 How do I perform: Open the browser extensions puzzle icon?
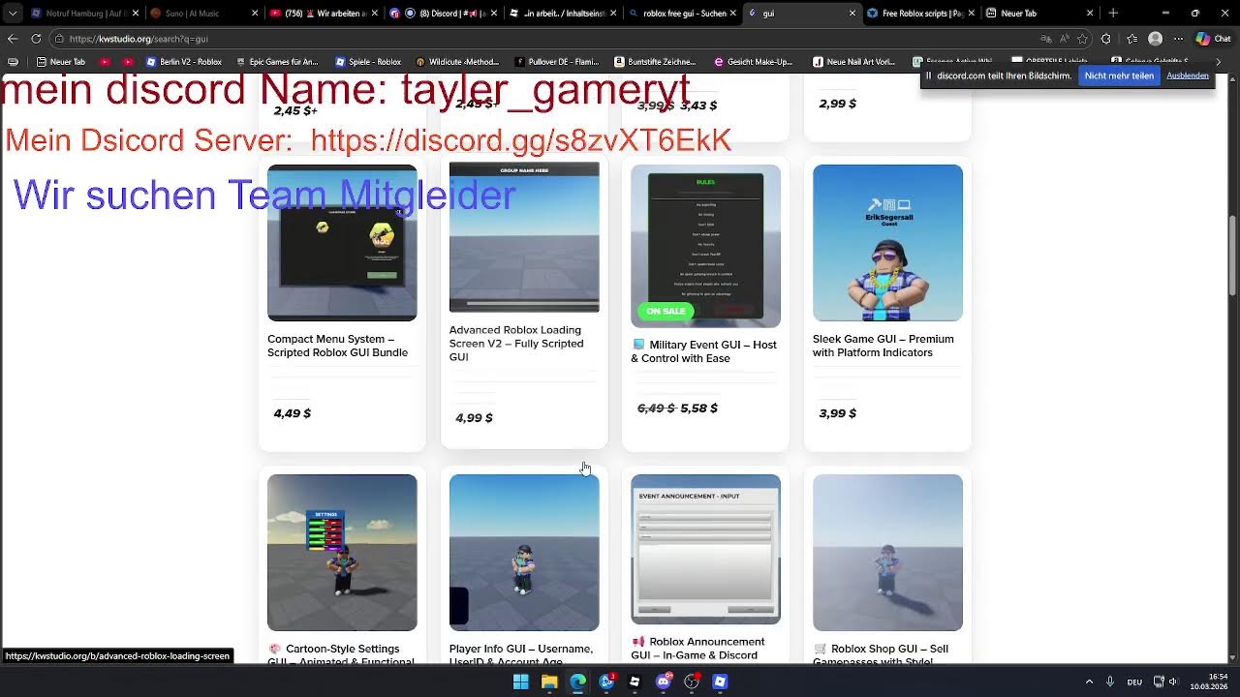[x=1106, y=39]
